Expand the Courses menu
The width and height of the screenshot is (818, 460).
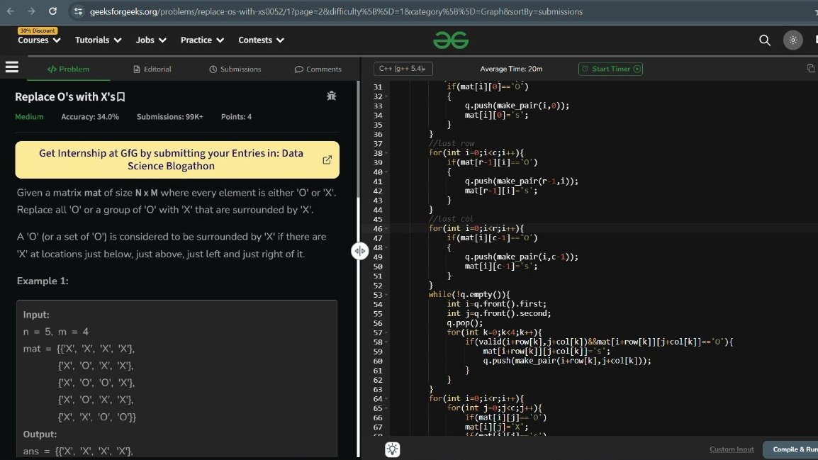pyautogui.click(x=38, y=40)
